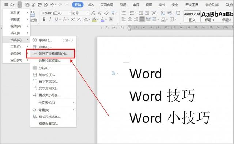The width and height of the screenshot is (234, 144).
Task: Click the Print icon in quick toolbar
Action: 40,5
